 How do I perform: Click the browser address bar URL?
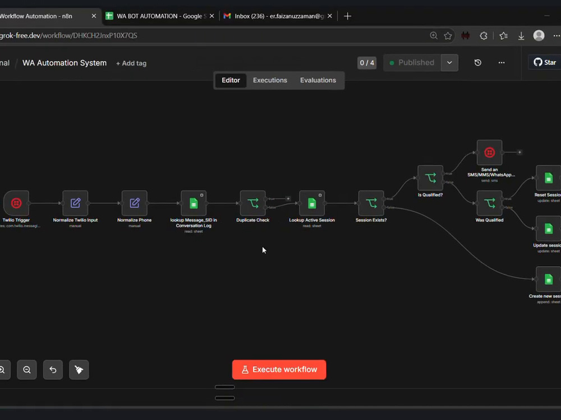tap(68, 35)
